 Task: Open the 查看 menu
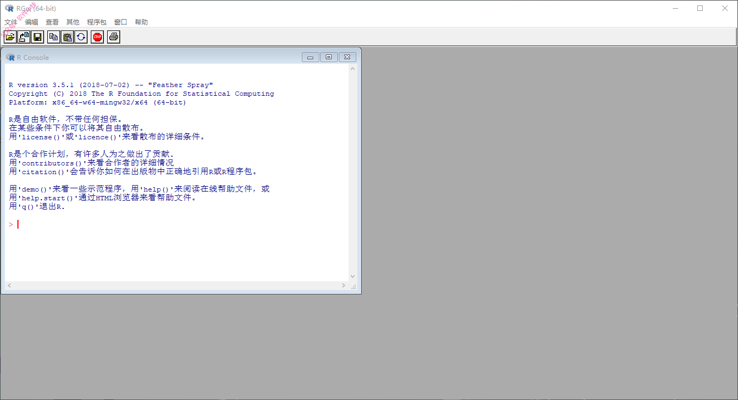pos(52,22)
